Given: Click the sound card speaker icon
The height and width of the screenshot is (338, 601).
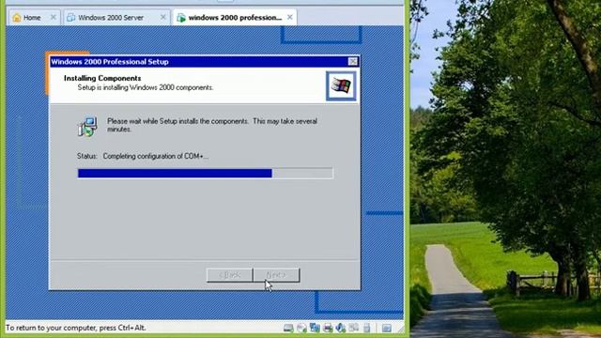Looking at the screenshot, I should (x=340, y=328).
